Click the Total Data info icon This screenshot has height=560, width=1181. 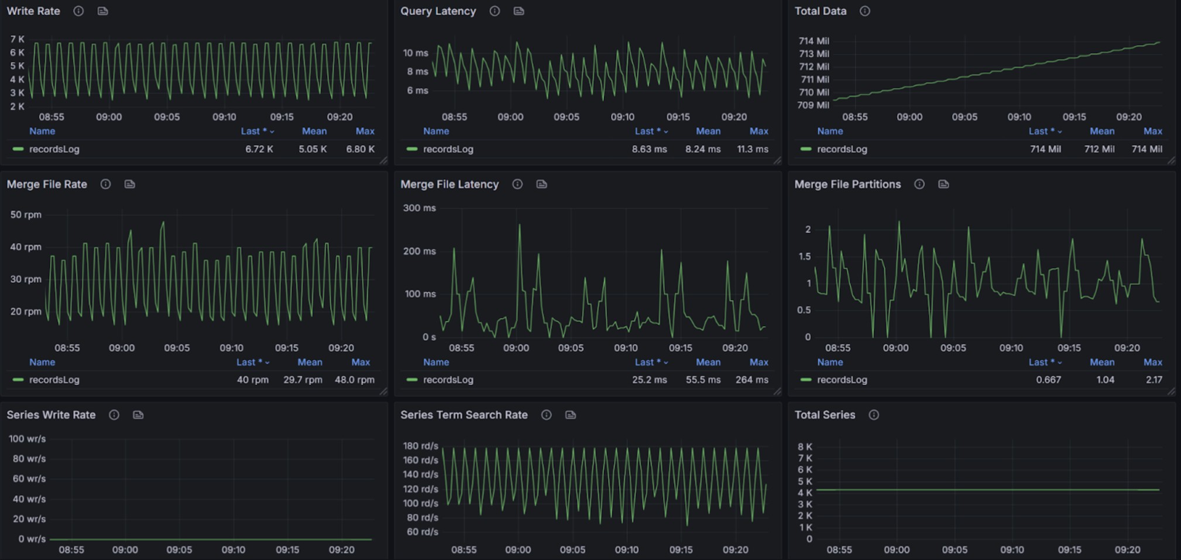(865, 11)
